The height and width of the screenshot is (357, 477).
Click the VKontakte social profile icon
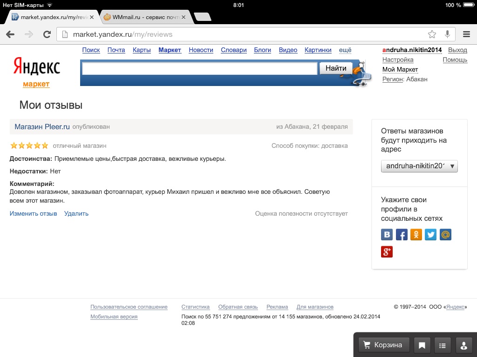click(x=387, y=235)
